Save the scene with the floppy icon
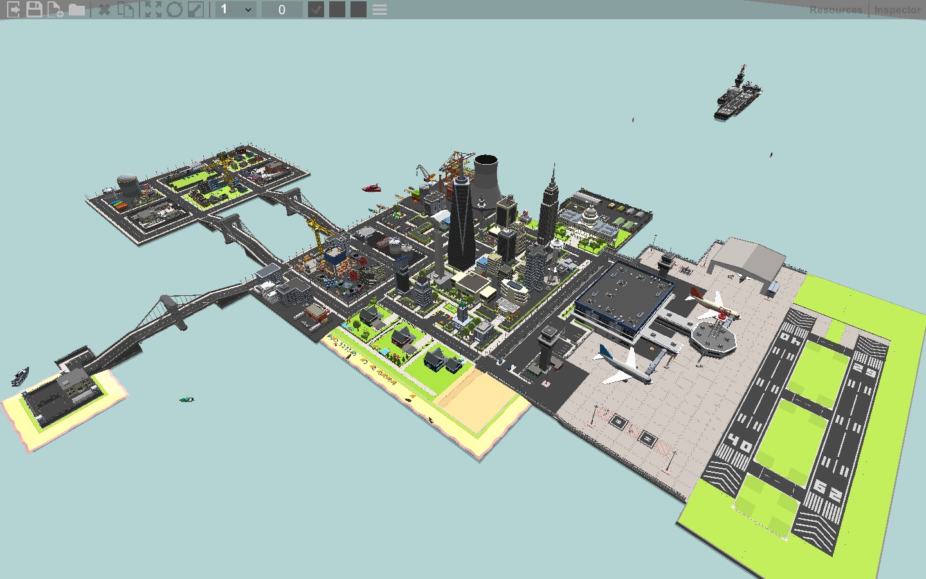 click(34, 10)
